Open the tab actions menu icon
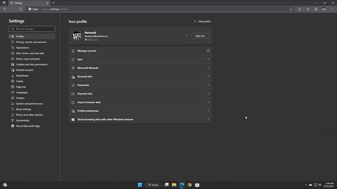Image resolution: width=337 pixels, height=189 pixels. coord(4,3)
